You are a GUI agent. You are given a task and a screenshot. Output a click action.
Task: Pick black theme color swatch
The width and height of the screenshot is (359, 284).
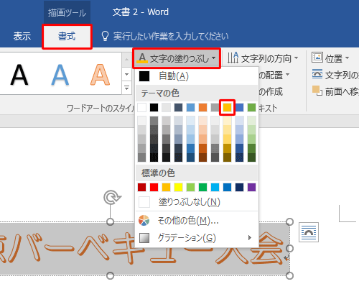(x=154, y=108)
